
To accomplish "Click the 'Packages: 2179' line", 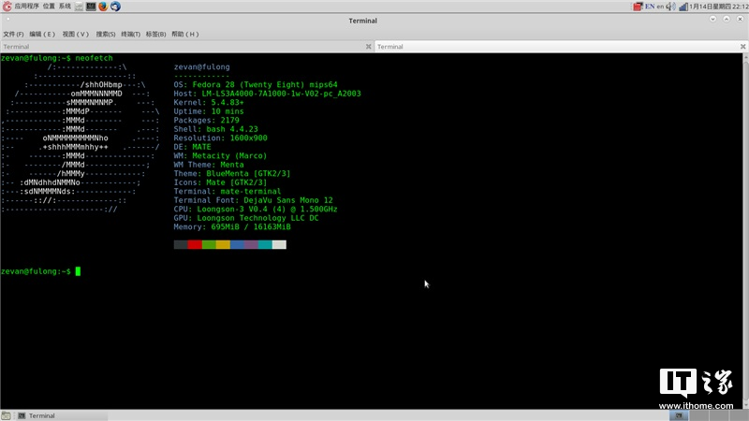I will point(206,121).
